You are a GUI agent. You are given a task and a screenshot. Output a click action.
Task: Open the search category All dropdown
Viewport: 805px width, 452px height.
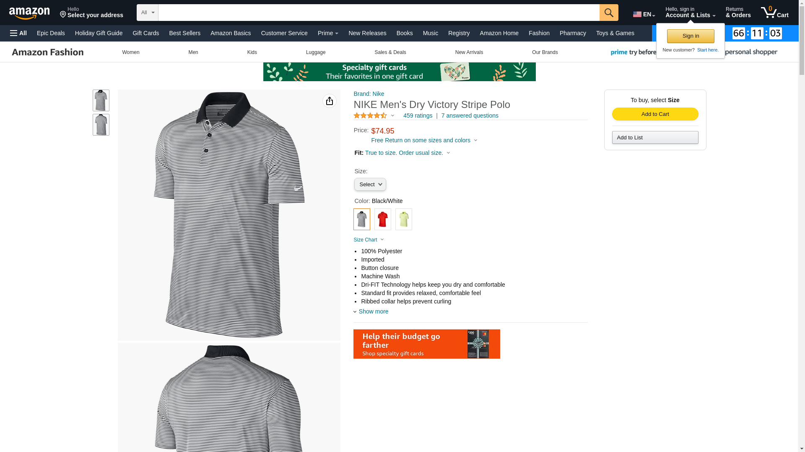[147, 13]
